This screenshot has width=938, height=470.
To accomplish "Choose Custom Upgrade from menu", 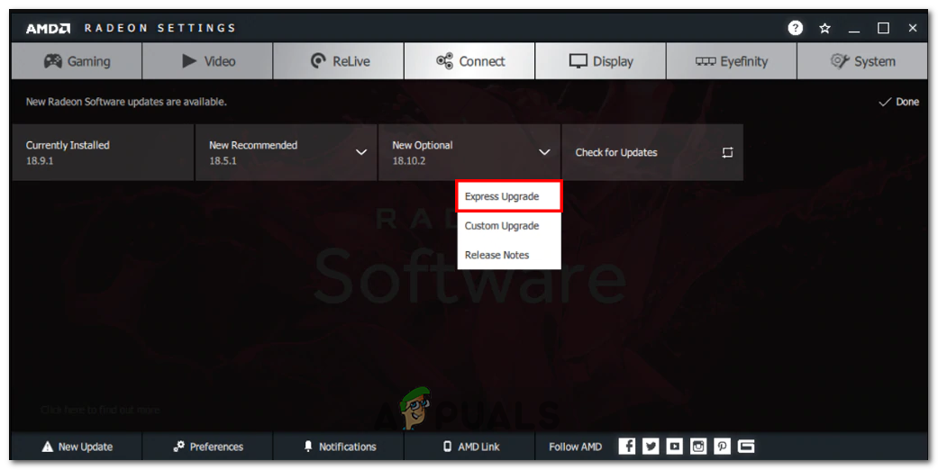I will click(509, 225).
